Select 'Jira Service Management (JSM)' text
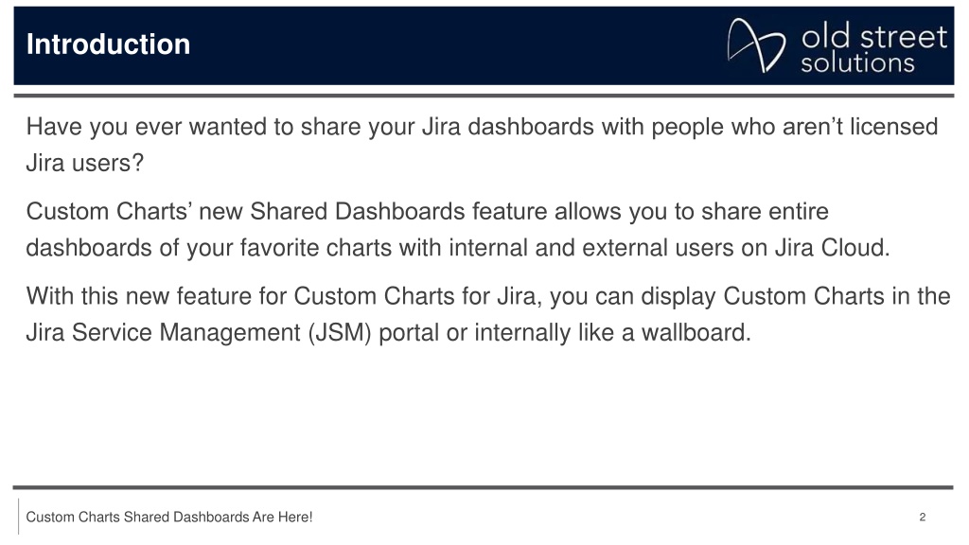Viewport: 969px width, 545px height. pyautogui.click(x=199, y=332)
